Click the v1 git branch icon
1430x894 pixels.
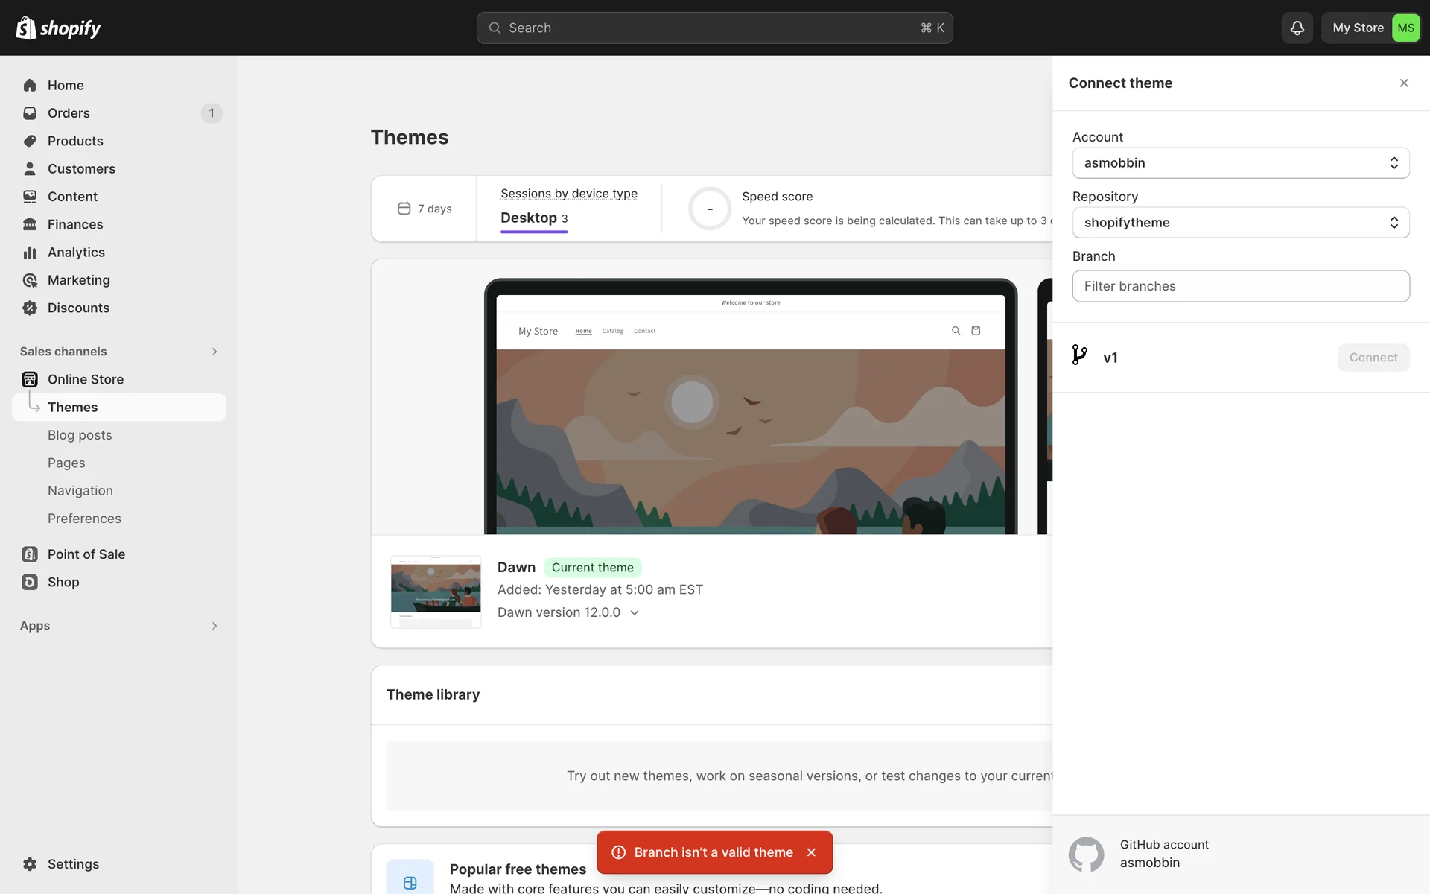(x=1079, y=355)
